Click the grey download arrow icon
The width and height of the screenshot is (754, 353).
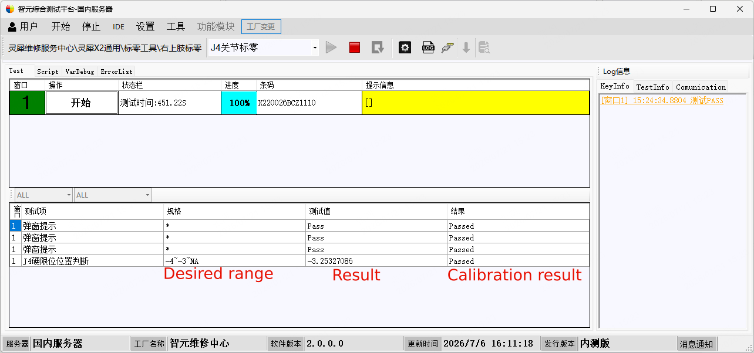point(466,47)
